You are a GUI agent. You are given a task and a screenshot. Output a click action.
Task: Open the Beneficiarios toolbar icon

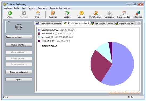[95, 13]
